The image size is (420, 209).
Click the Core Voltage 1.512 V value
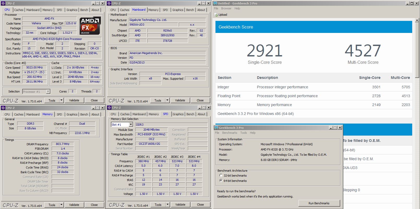coord(68,33)
